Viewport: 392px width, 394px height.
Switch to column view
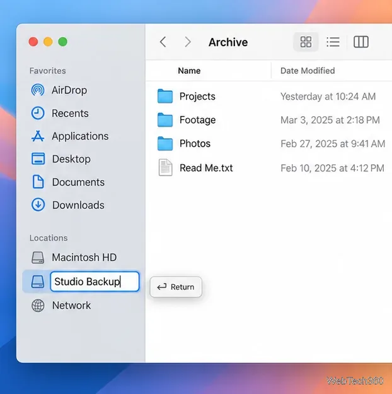coord(361,42)
